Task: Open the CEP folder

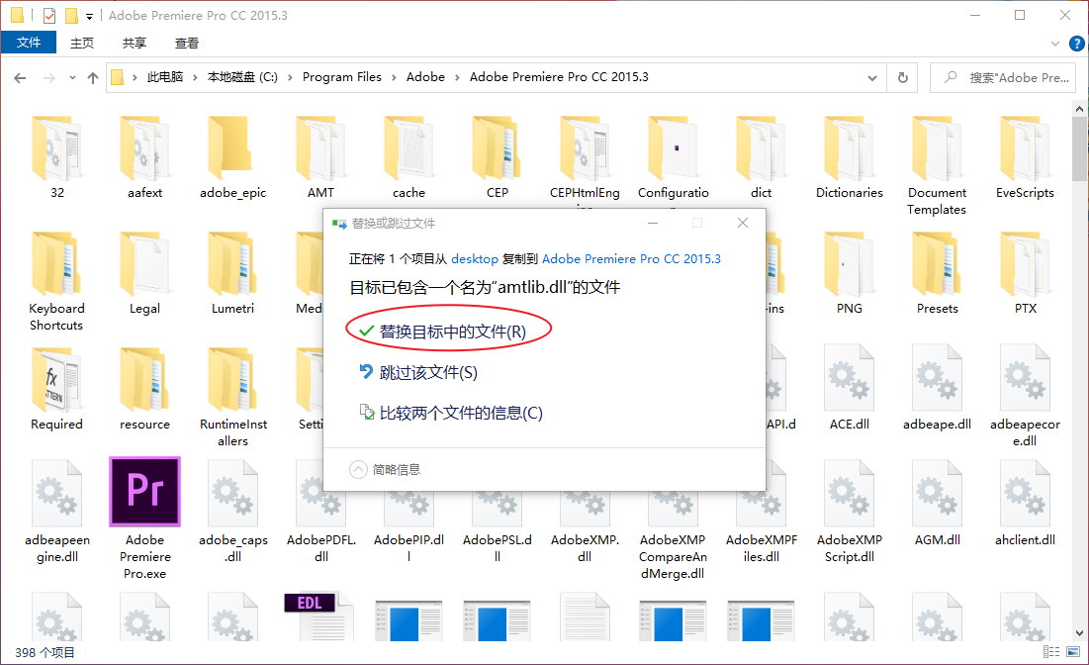Action: pos(498,148)
